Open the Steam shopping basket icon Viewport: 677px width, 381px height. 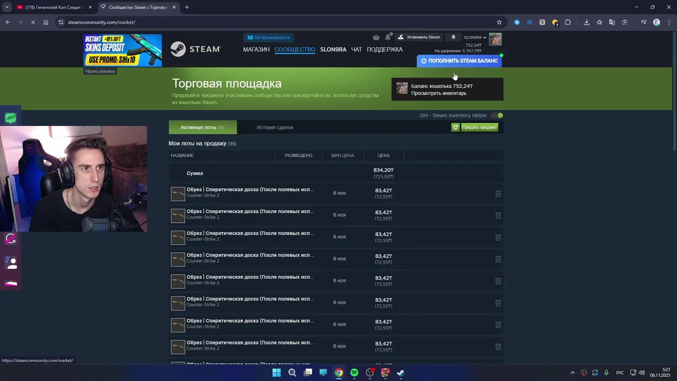coord(376,37)
